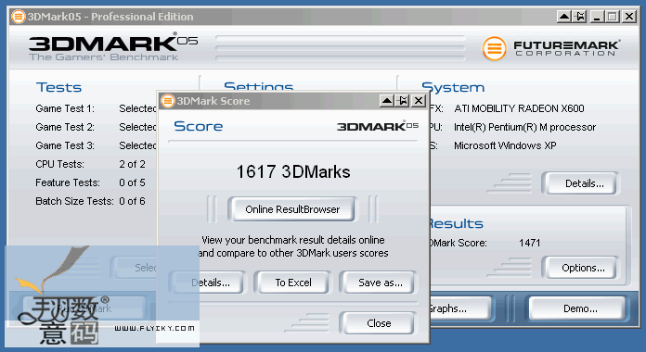Click the 1617 3DMarks score text
This screenshot has height=352, width=646.
[x=293, y=172]
